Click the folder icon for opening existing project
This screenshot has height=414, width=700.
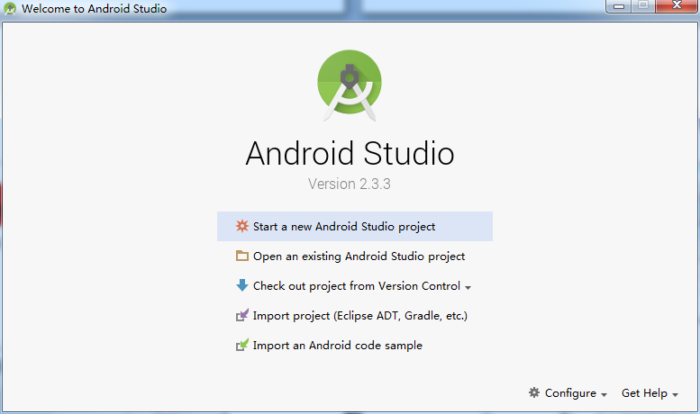[242, 256]
